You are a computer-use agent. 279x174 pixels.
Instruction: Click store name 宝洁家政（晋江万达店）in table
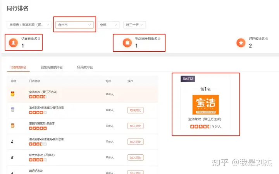click(x=43, y=92)
